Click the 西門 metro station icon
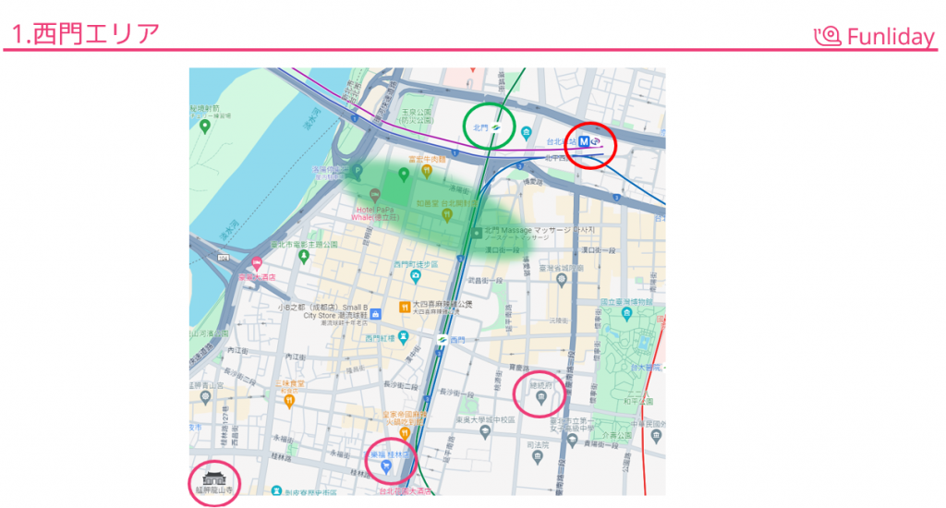The height and width of the screenshot is (508, 946). 443,340
